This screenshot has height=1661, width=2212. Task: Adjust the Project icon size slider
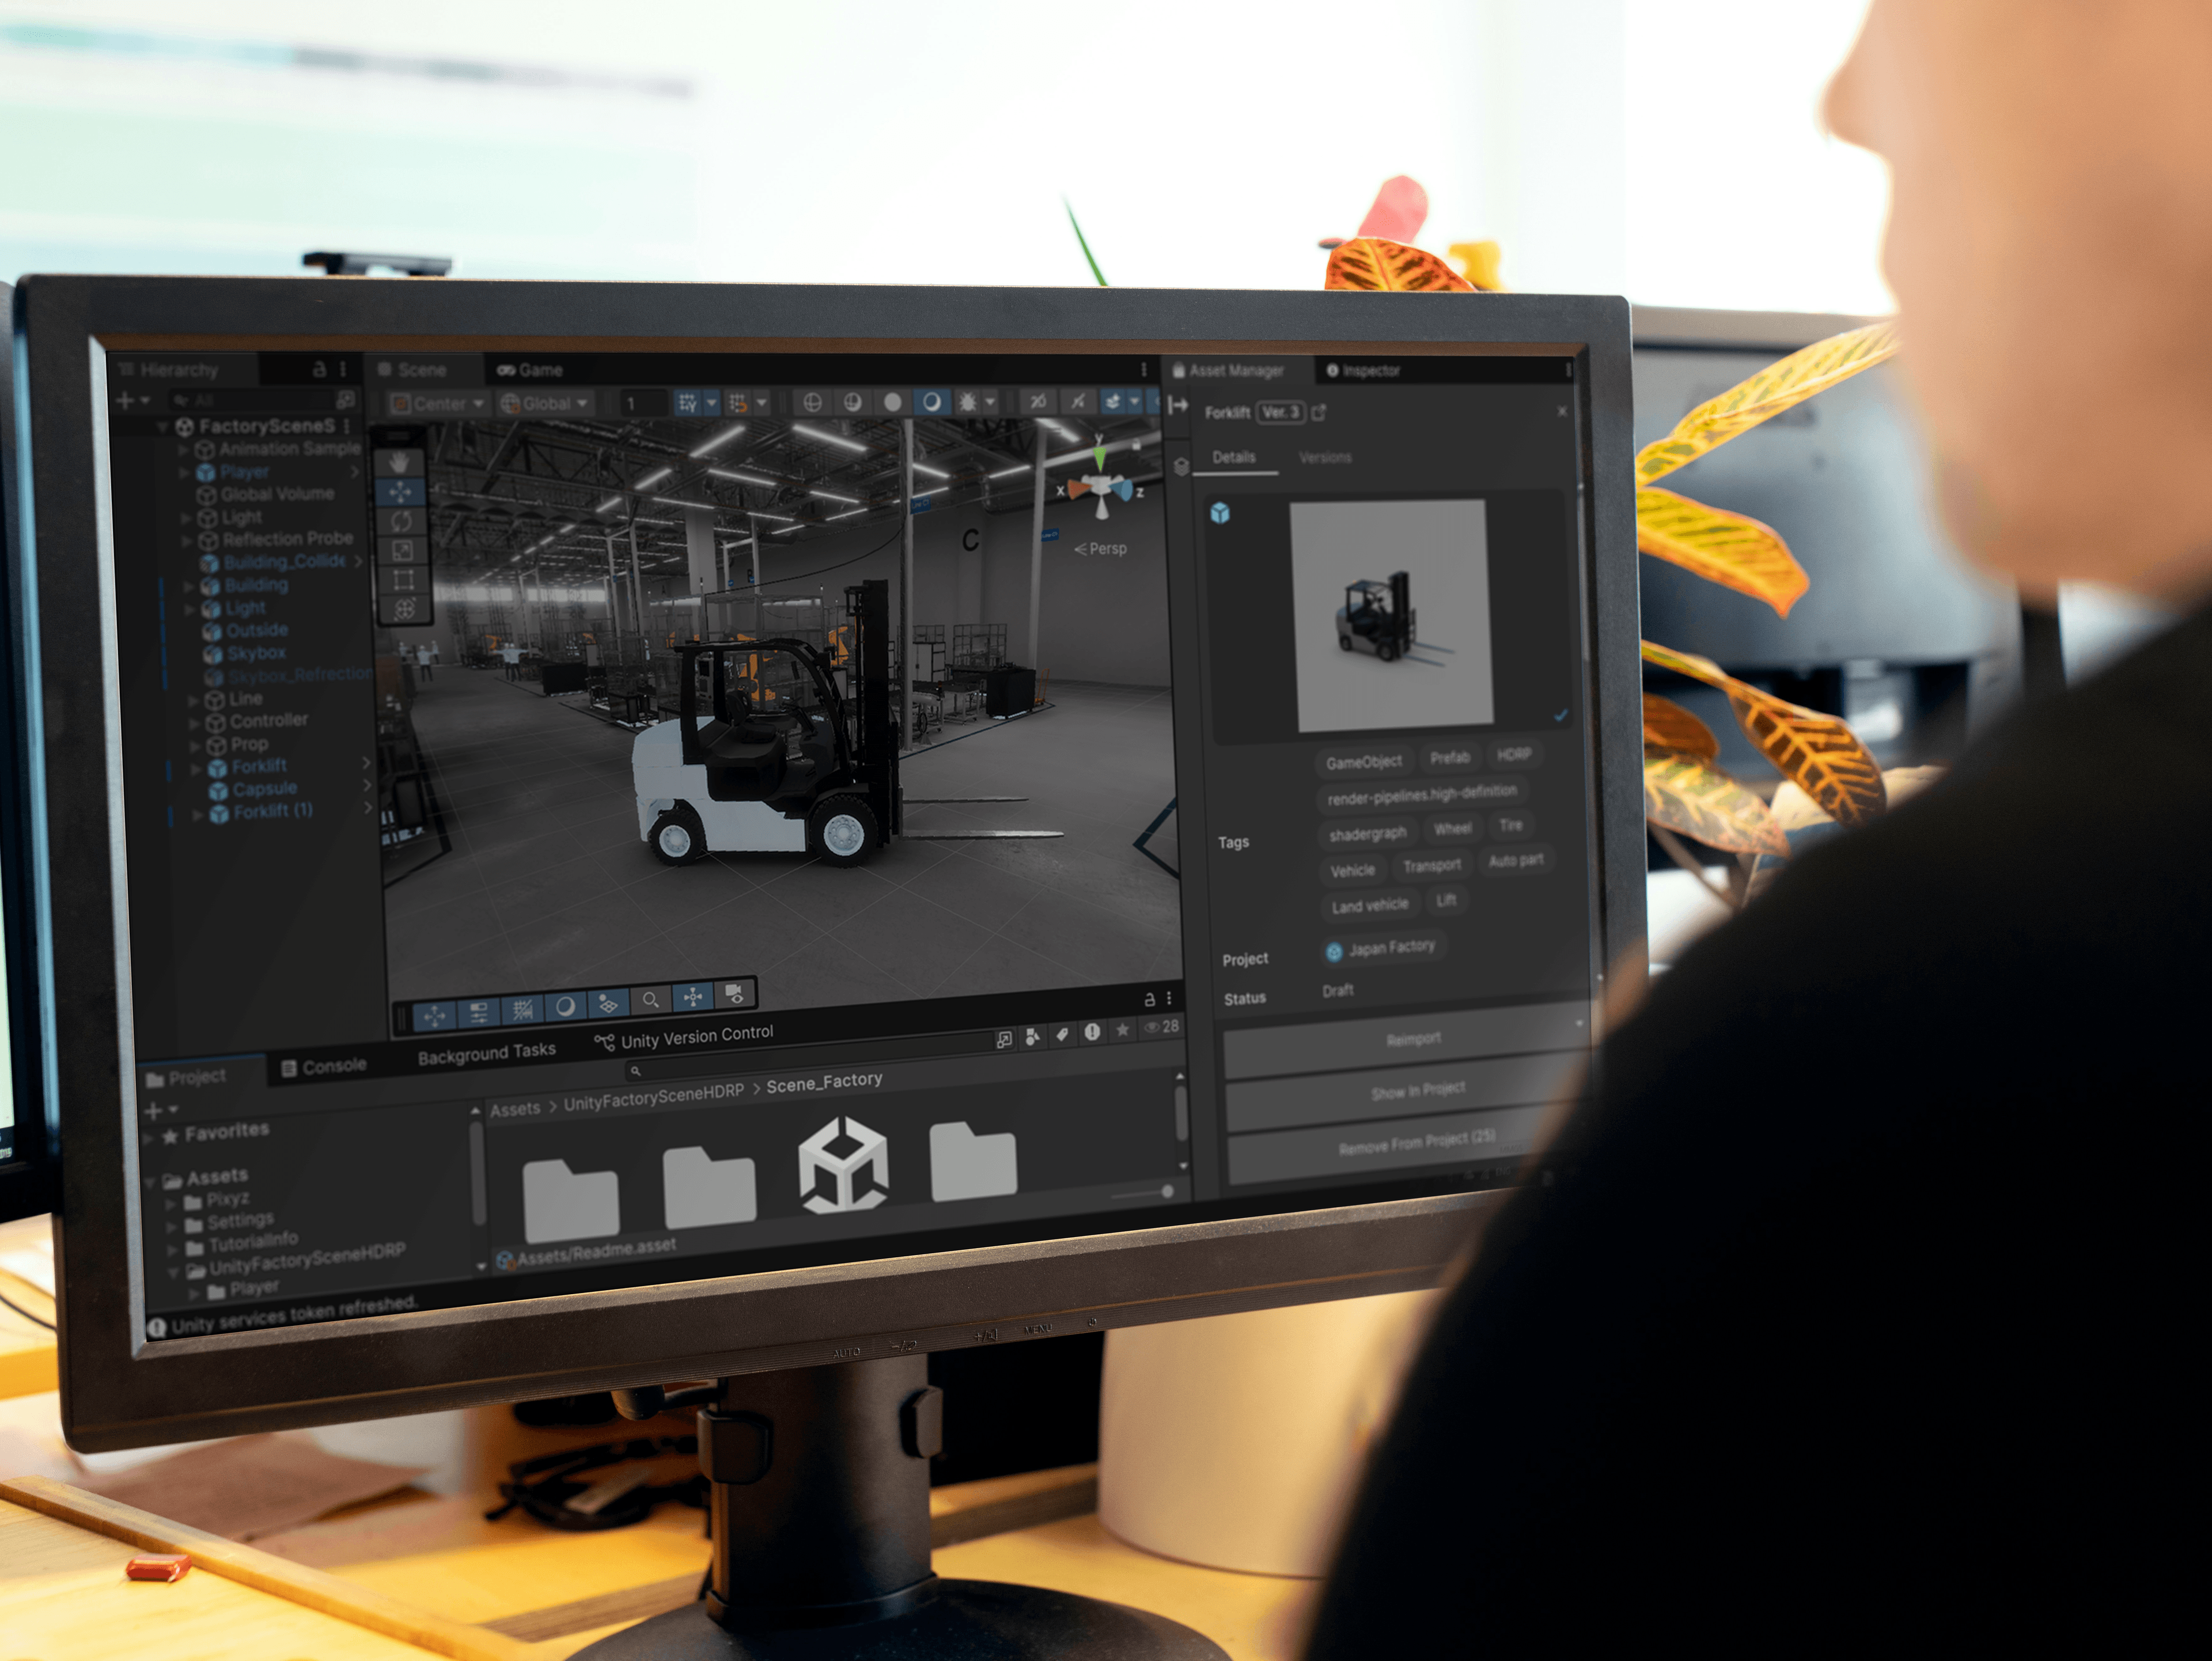click(x=1143, y=1193)
